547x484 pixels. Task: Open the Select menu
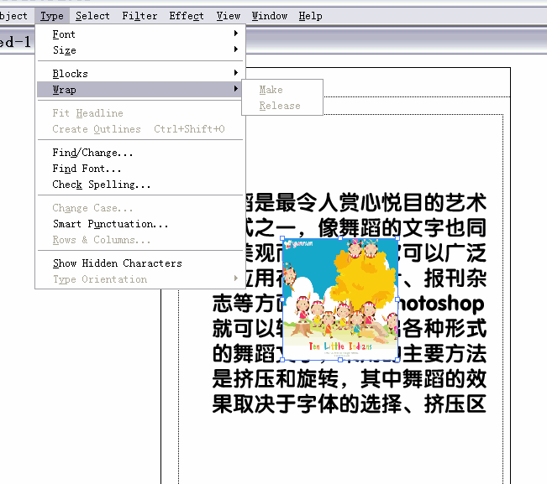pyautogui.click(x=92, y=16)
